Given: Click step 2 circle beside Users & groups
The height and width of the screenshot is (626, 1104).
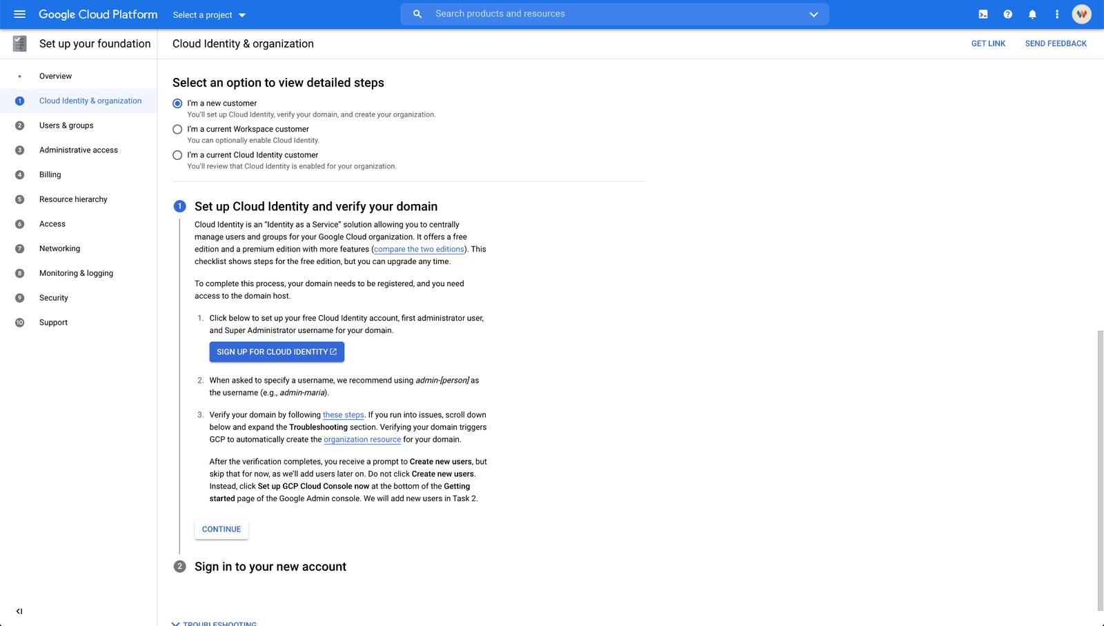Looking at the screenshot, I should pyautogui.click(x=19, y=125).
